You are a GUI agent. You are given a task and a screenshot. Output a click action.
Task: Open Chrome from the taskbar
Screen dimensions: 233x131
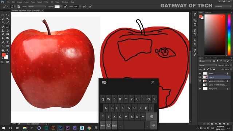(x=89, y=128)
